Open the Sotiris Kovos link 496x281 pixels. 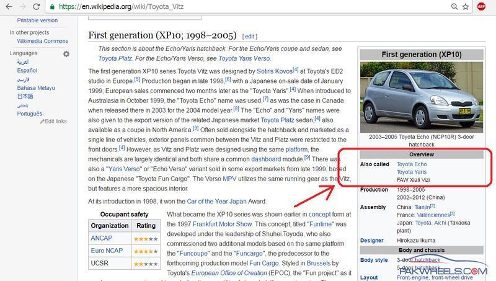click(x=275, y=71)
